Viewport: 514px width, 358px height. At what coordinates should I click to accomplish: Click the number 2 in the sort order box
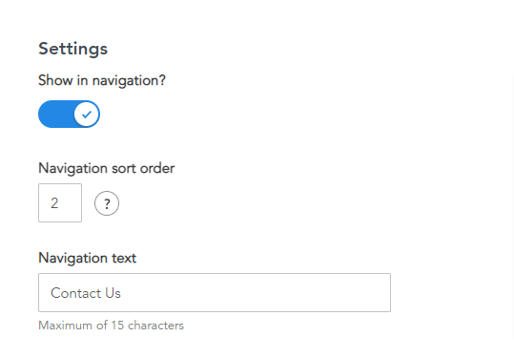[54, 203]
